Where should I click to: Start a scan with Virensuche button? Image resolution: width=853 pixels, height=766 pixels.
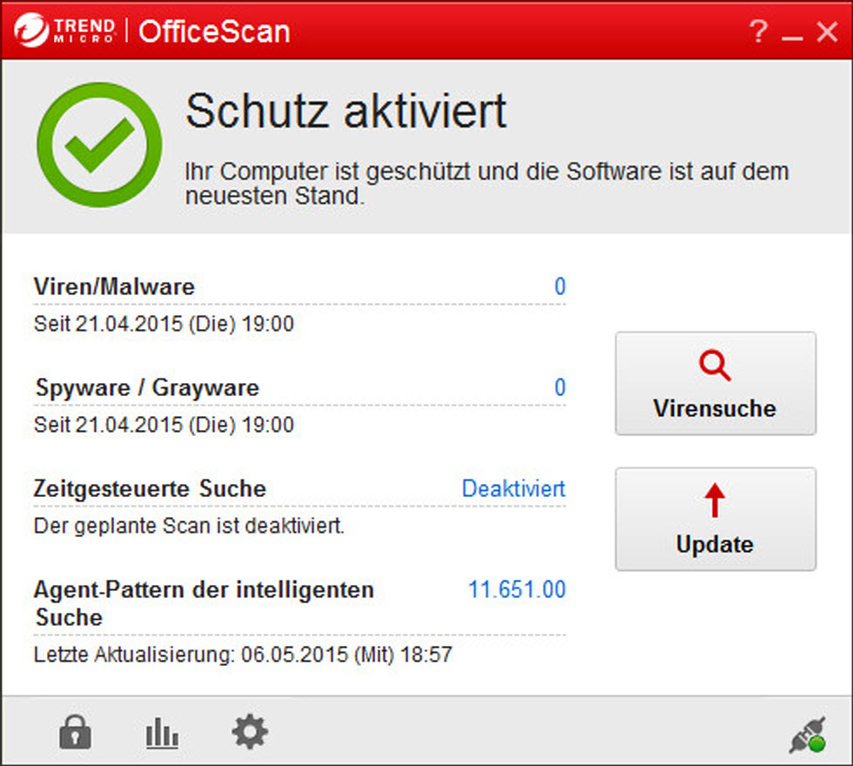tap(715, 383)
